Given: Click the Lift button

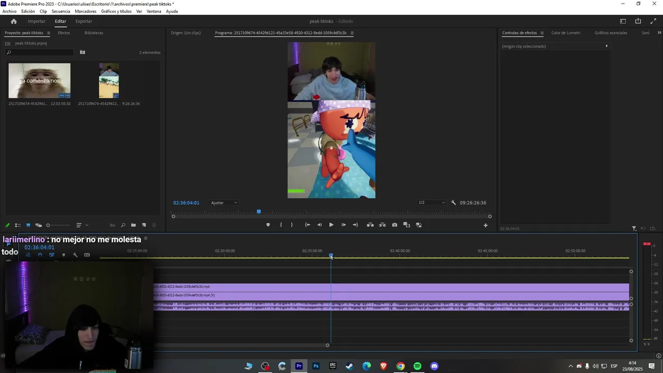Looking at the screenshot, I should [x=370, y=225].
